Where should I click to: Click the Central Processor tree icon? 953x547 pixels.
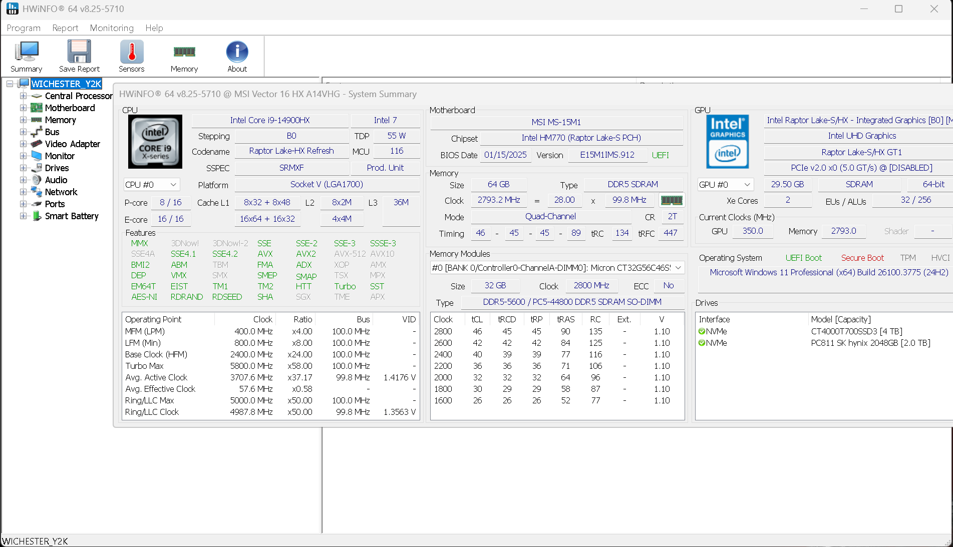pyautogui.click(x=37, y=96)
